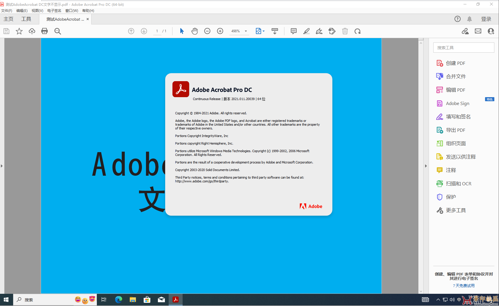Click the document vertical scrollbar down arrow
499x306 pixels.
click(x=421, y=291)
